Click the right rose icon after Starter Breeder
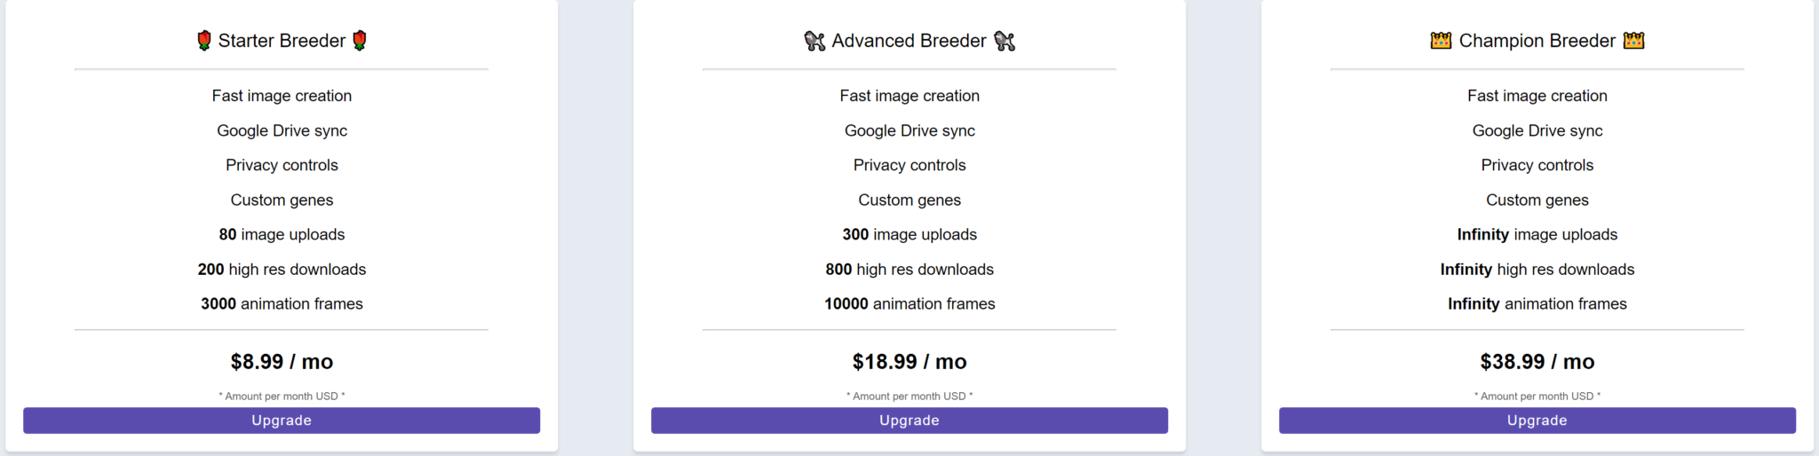Screen dimensions: 1819x456 (360, 41)
